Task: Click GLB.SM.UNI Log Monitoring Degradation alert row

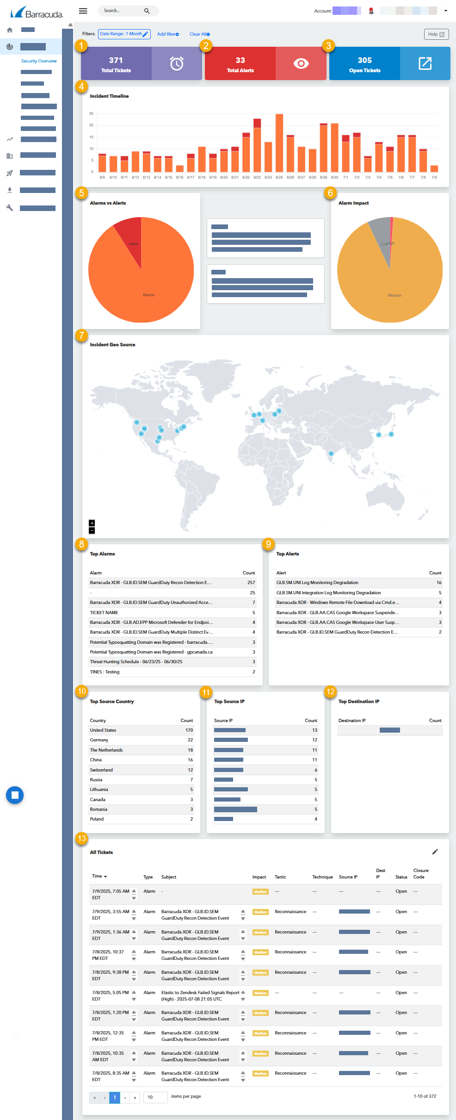Action: (x=359, y=583)
